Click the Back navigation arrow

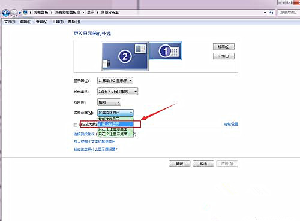pos(6,13)
